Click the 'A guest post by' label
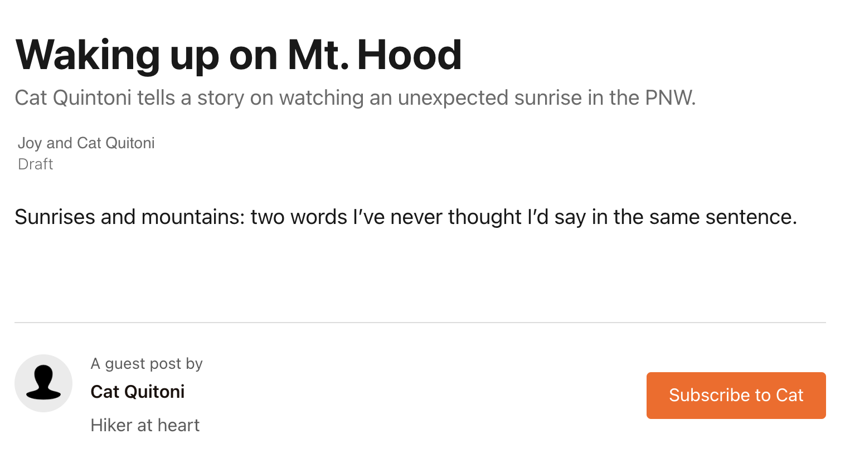This screenshot has height=468, width=845. pyautogui.click(x=147, y=364)
